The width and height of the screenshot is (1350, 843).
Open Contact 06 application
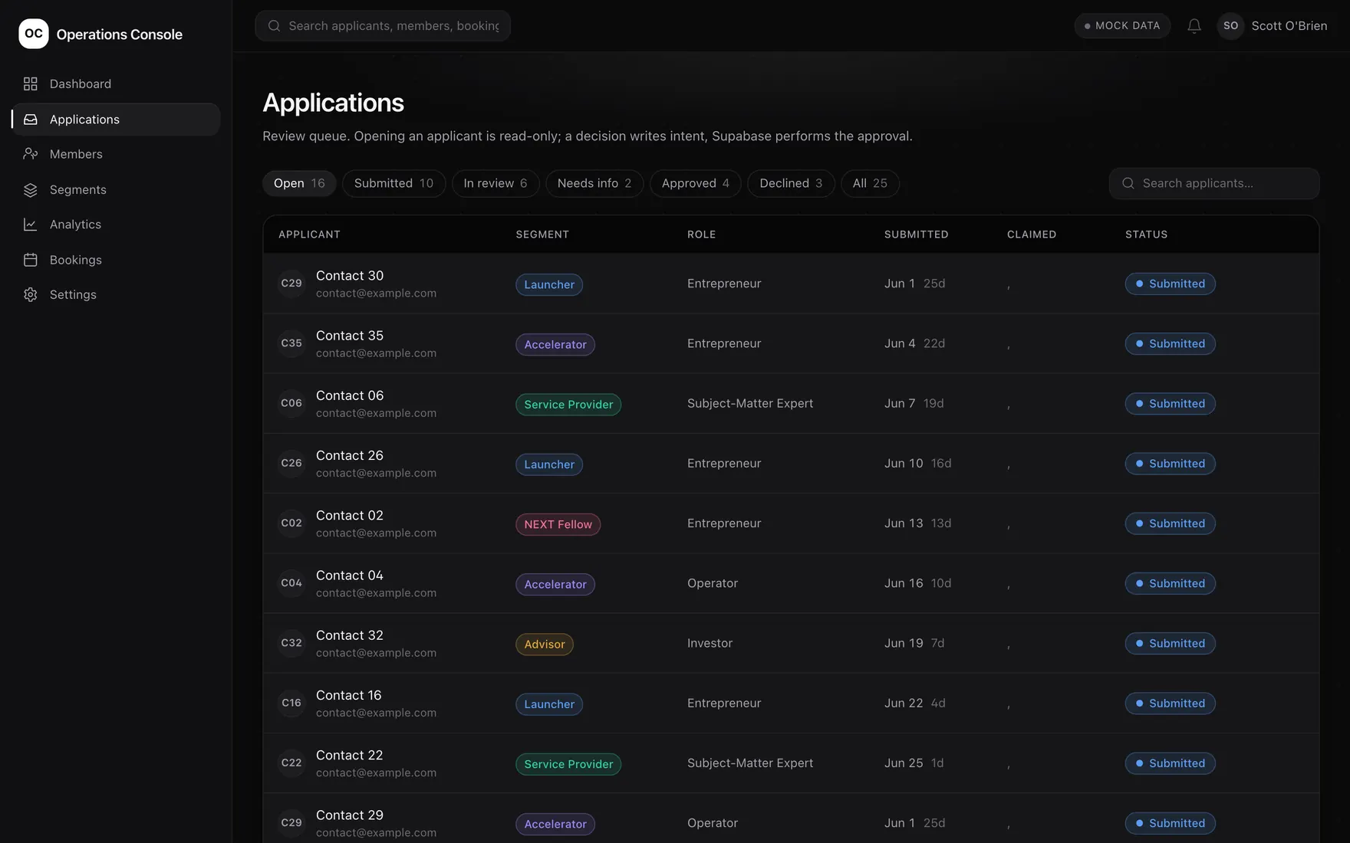click(x=791, y=403)
